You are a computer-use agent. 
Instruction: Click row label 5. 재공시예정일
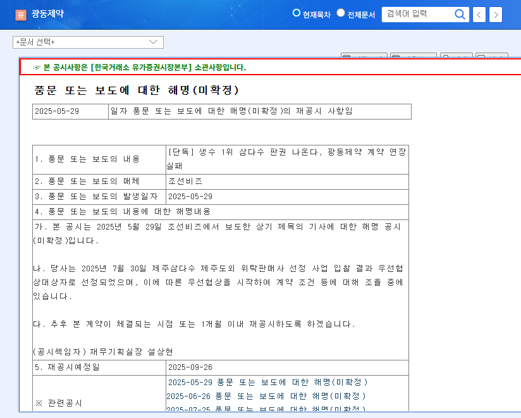99,367
